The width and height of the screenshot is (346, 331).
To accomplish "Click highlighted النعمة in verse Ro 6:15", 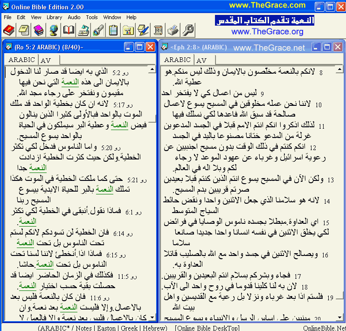I will coord(45,264).
